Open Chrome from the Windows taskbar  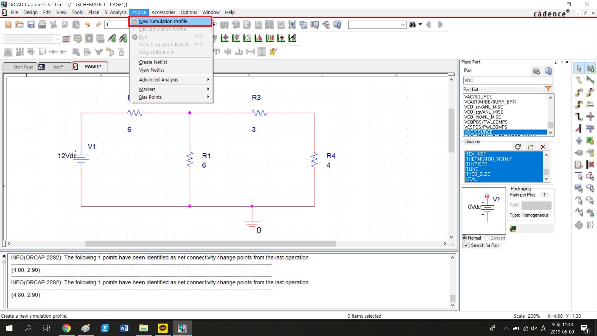pos(66,328)
